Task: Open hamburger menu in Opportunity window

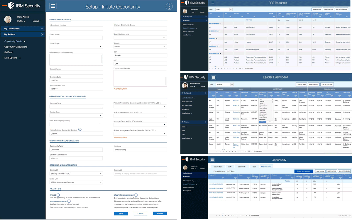Action: pyautogui.click(x=213, y=160)
